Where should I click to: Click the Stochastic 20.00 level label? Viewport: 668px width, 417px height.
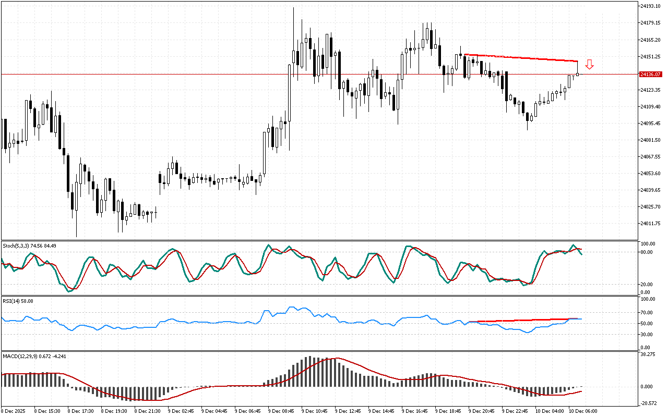tap(647, 284)
